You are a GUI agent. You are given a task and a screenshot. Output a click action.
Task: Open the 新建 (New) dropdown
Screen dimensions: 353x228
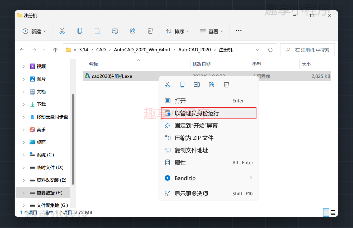coord(34,31)
